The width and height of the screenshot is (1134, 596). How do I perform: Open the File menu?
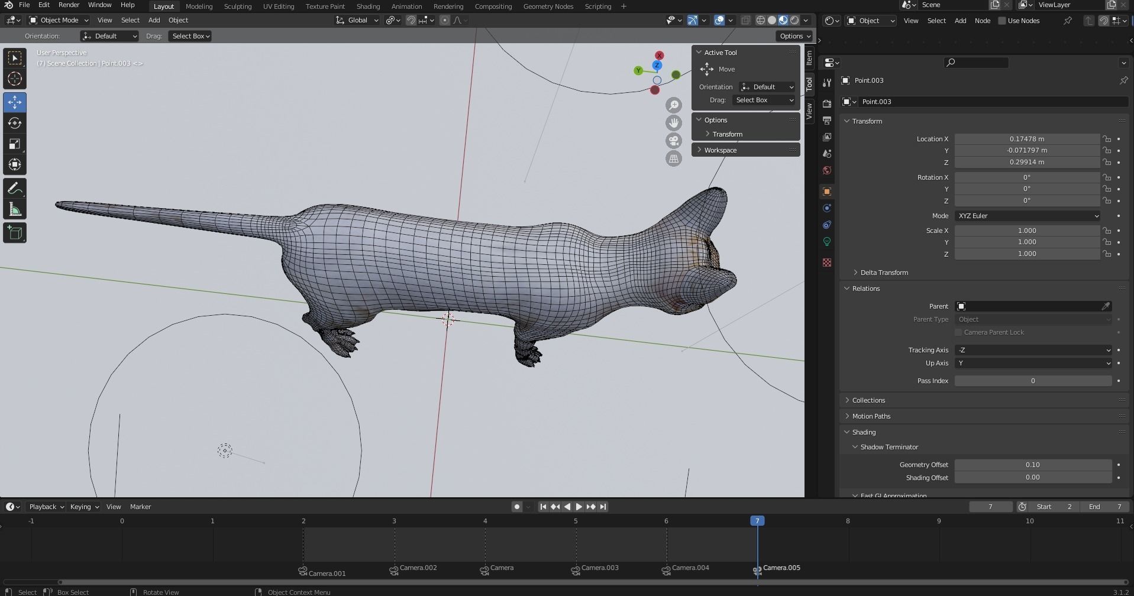point(24,5)
